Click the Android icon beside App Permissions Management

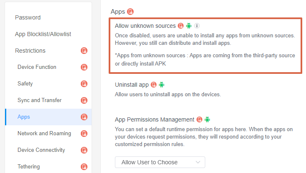click(207, 119)
